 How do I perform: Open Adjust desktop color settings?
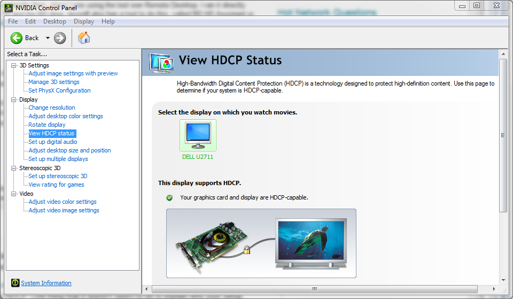pos(66,116)
